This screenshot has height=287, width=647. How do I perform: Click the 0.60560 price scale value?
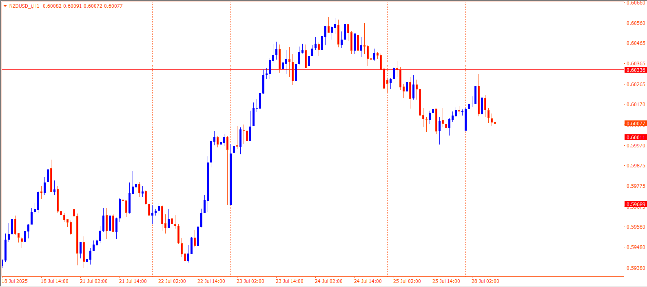tap(636, 23)
